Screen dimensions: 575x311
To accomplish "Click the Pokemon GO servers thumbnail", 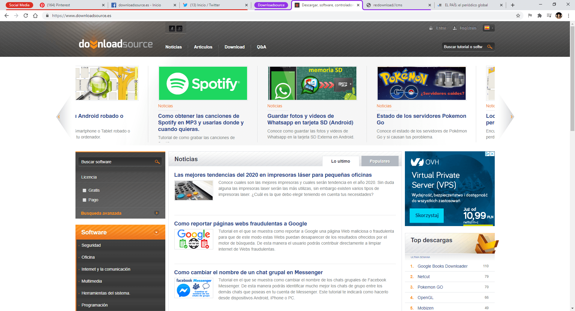I will coord(422,83).
